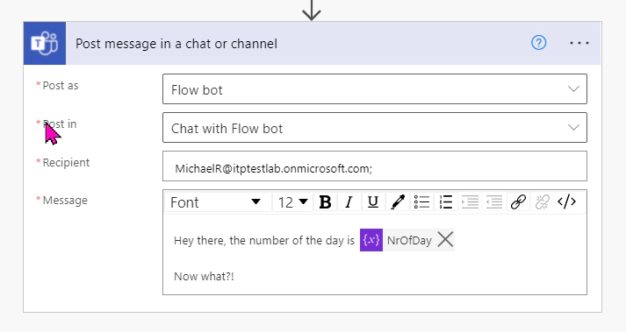This screenshot has width=626, height=332.
Task: Switch to HTML code view
Action: click(x=566, y=202)
